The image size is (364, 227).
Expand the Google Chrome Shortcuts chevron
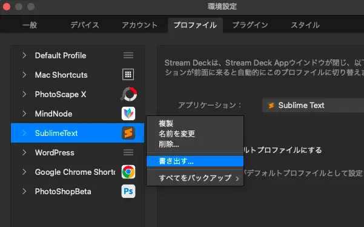(24, 172)
